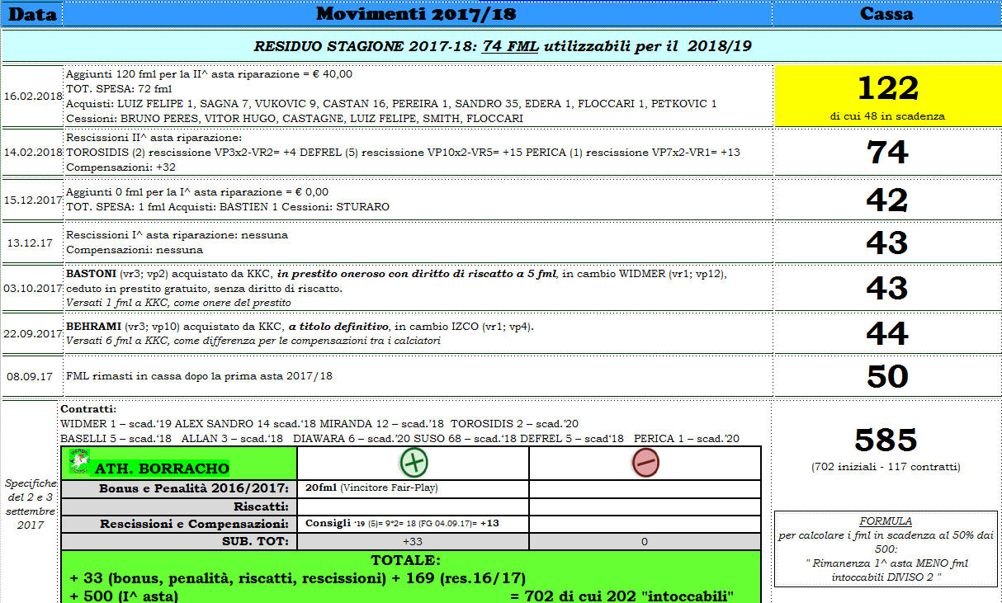Select the date cell 15.12.2017
Viewport: 1002px width, 603px height.
coord(31,200)
